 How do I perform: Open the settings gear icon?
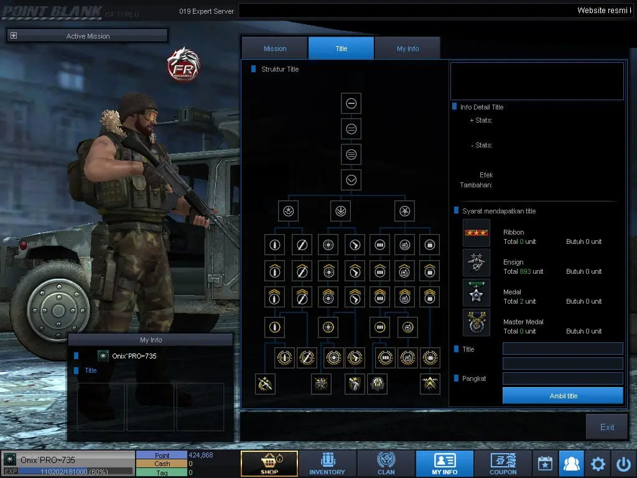coord(598,463)
